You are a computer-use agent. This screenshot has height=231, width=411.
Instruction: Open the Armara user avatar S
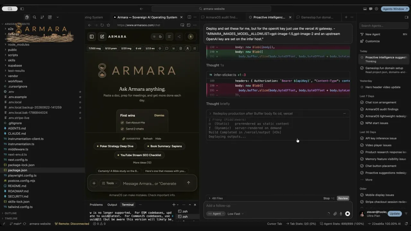[191, 37]
